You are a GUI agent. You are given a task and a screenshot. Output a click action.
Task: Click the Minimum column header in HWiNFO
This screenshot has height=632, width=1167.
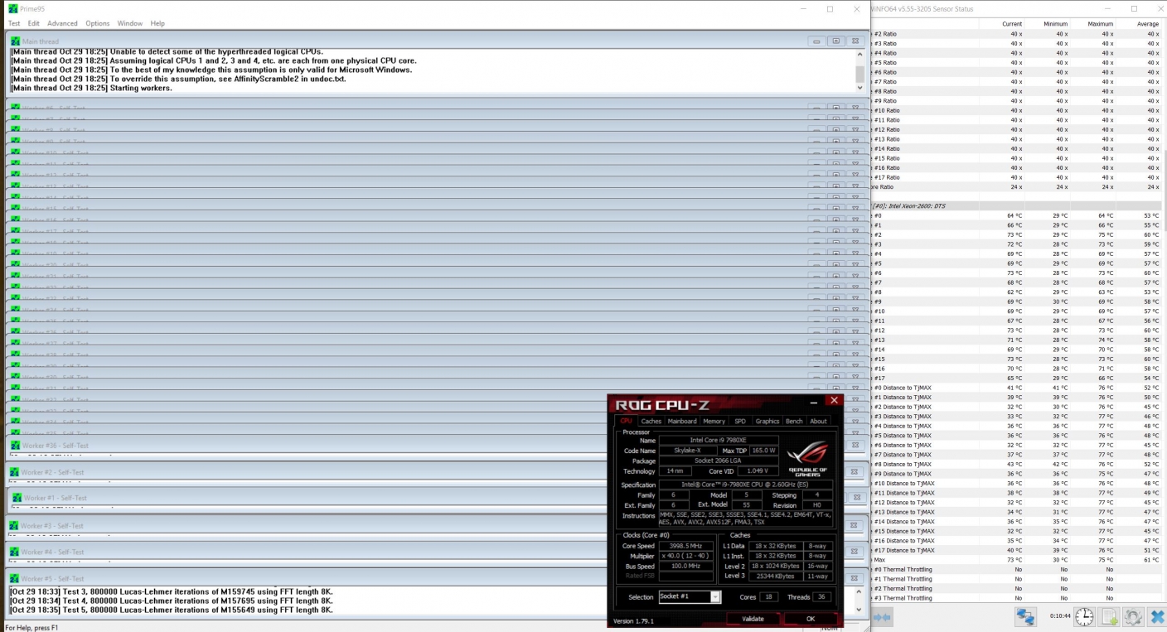(1056, 24)
